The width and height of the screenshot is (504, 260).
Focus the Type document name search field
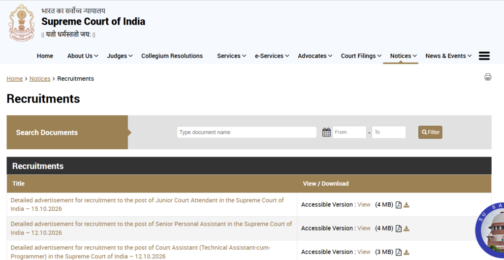(x=247, y=132)
